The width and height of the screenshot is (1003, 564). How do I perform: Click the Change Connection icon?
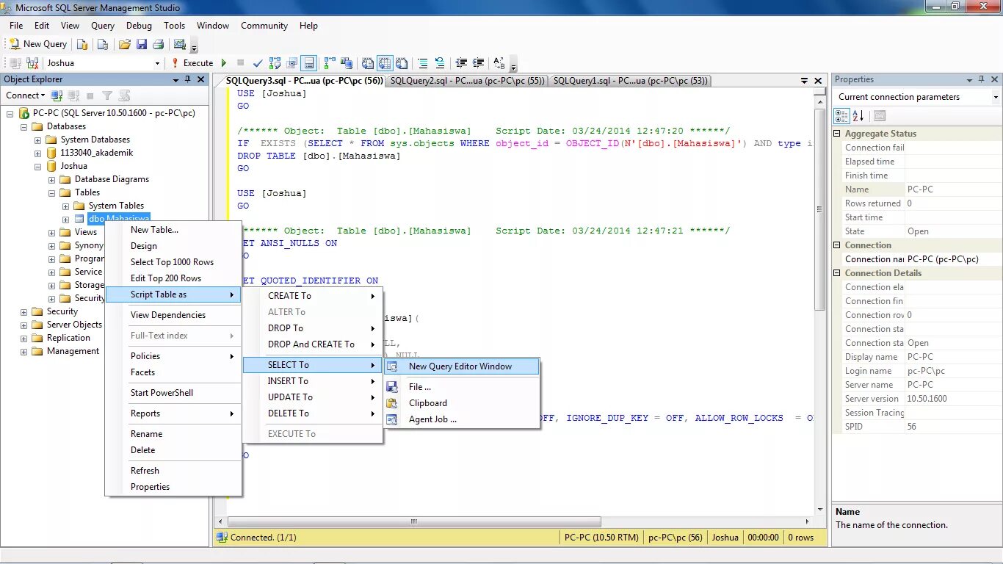pyautogui.click(x=32, y=63)
